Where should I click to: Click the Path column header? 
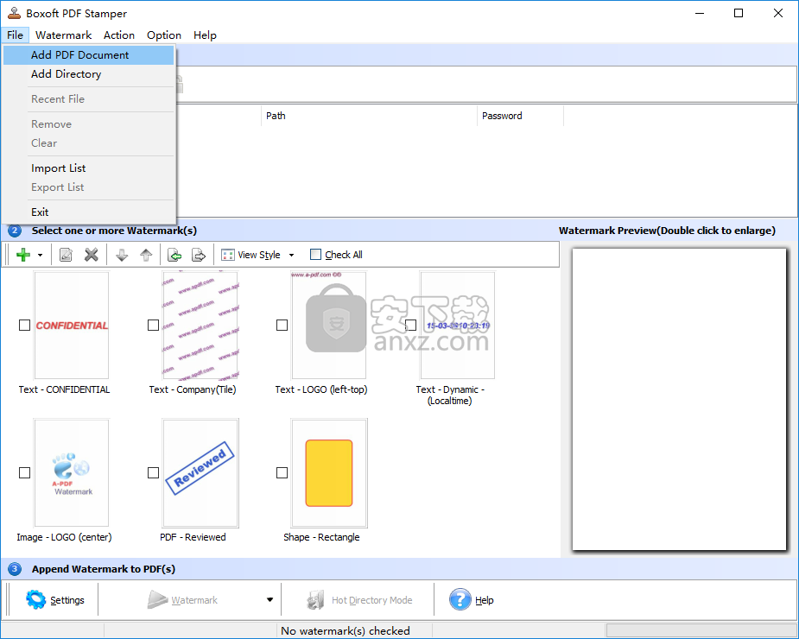(x=369, y=116)
